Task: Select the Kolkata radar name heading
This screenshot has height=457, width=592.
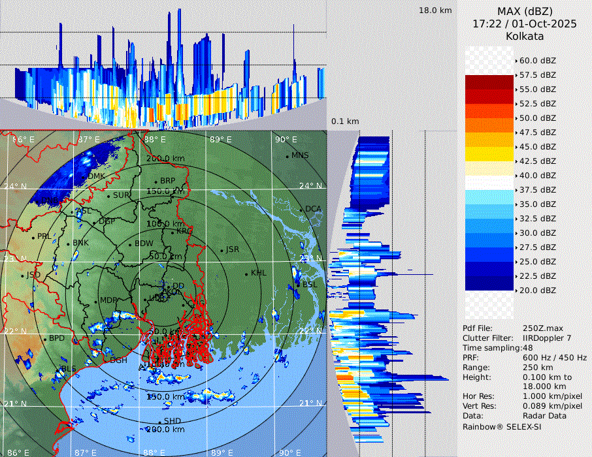Action: 525,36
